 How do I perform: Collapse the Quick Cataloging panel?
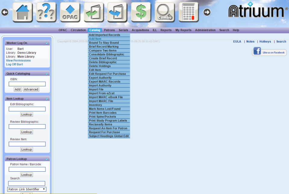tap(47, 74)
